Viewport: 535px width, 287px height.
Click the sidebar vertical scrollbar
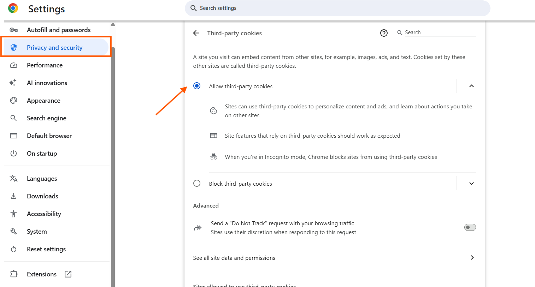[x=113, y=159]
